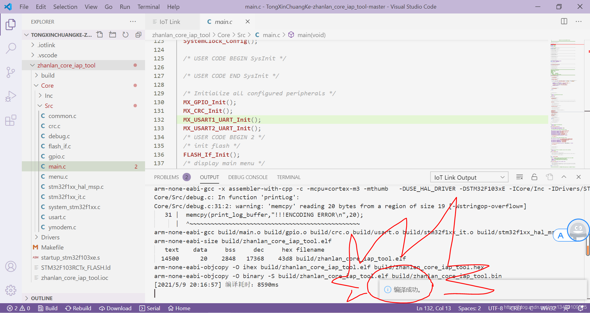Select ymodem.c in the Explorer
590x313 pixels.
[62, 227]
